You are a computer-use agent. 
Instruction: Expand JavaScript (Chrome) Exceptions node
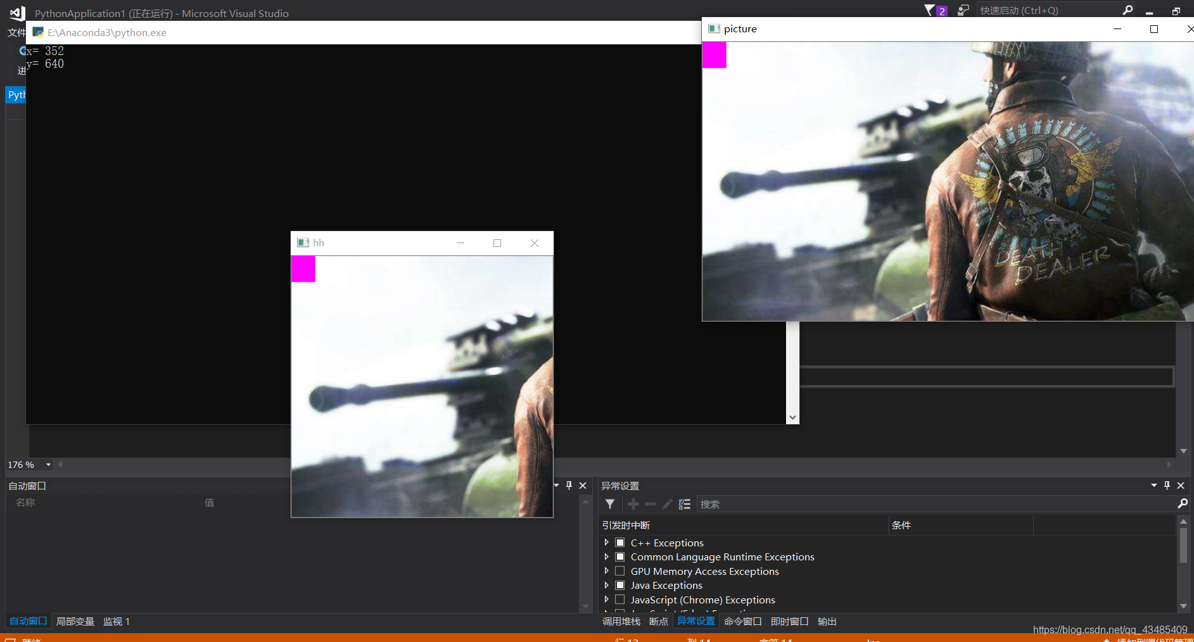606,600
